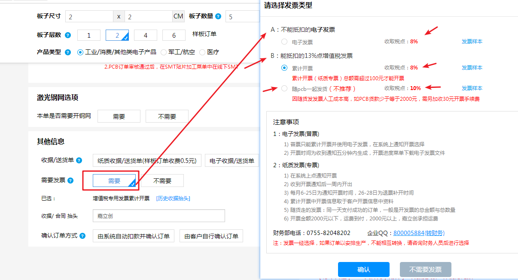The height and width of the screenshot is (280, 518).
Task: Select 需要 for laser stencil
Action: [x=119, y=116]
